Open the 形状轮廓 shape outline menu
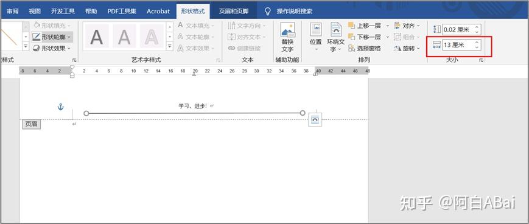Screen dimensions: 529x224 [52, 37]
